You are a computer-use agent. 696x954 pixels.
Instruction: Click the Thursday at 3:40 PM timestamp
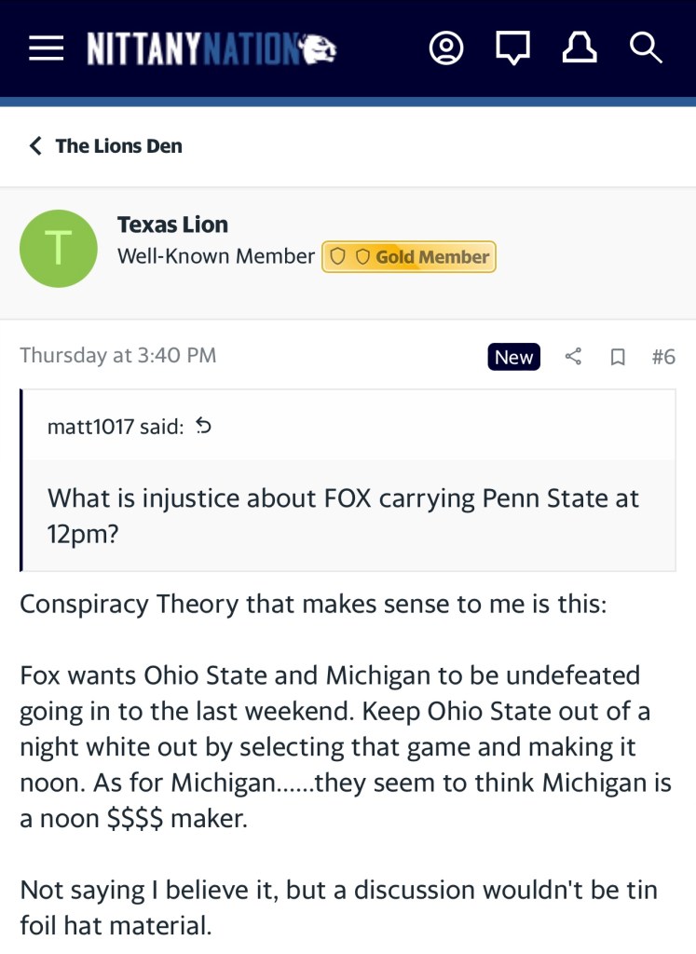[117, 355]
